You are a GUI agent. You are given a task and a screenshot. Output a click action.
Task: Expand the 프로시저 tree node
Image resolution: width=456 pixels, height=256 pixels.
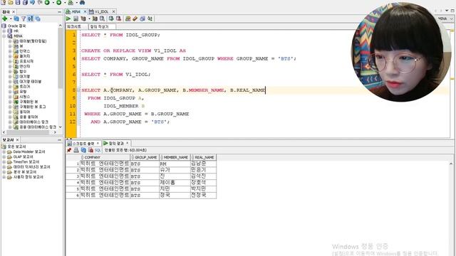tap(10, 61)
